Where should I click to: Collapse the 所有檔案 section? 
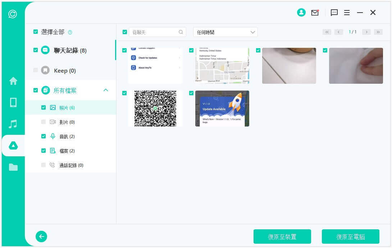click(106, 90)
